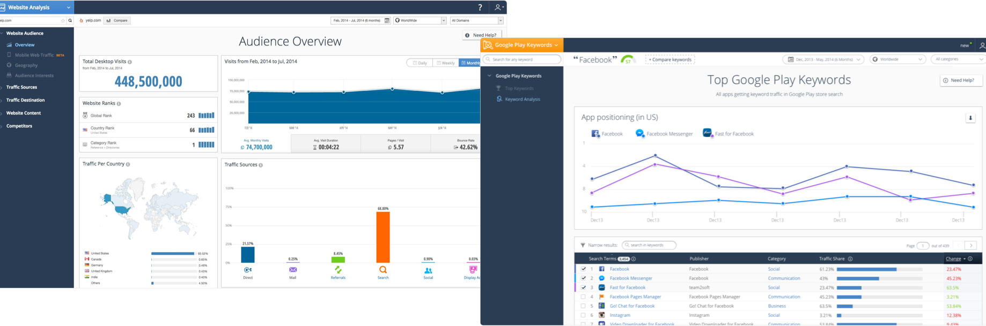The image size is (986, 326).
Task: Check the Facebook Pages Manager row checkbox
Action: pyautogui.click(x=583, y=297)
